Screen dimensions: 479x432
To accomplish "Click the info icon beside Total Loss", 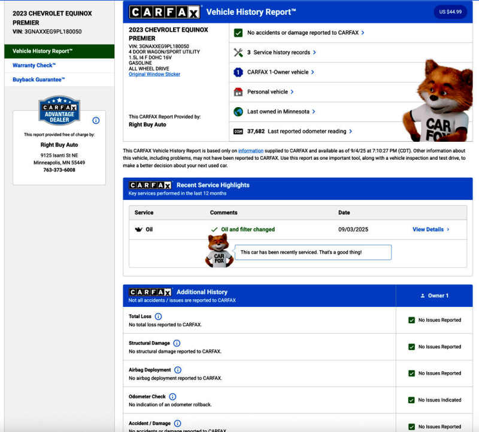I will point(158,317).
